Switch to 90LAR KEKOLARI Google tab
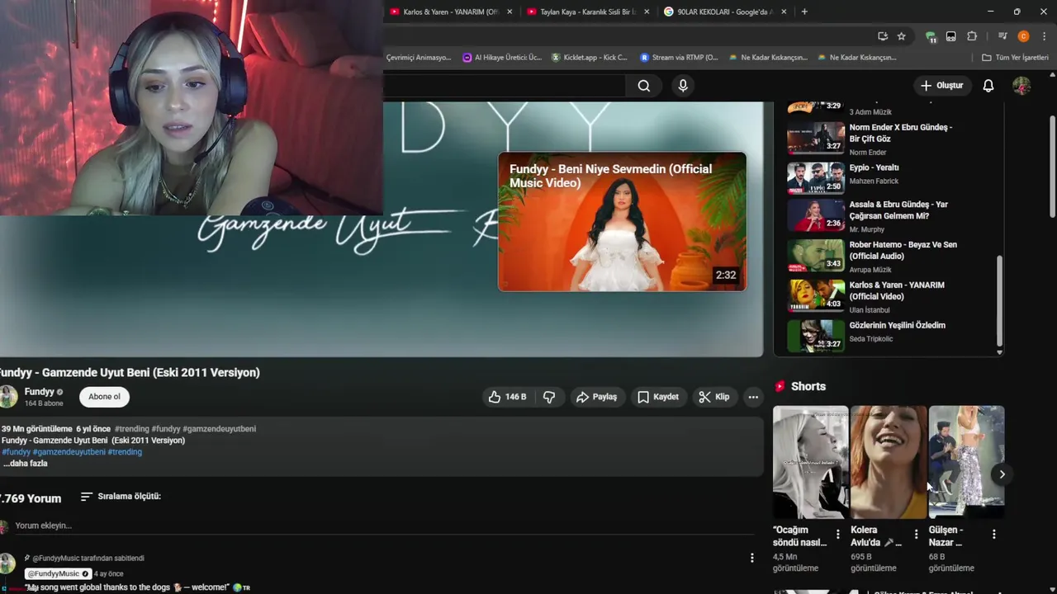 tap(725, 12)
